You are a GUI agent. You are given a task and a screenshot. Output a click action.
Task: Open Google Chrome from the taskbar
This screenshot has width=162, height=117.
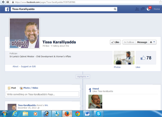(77, 114)
